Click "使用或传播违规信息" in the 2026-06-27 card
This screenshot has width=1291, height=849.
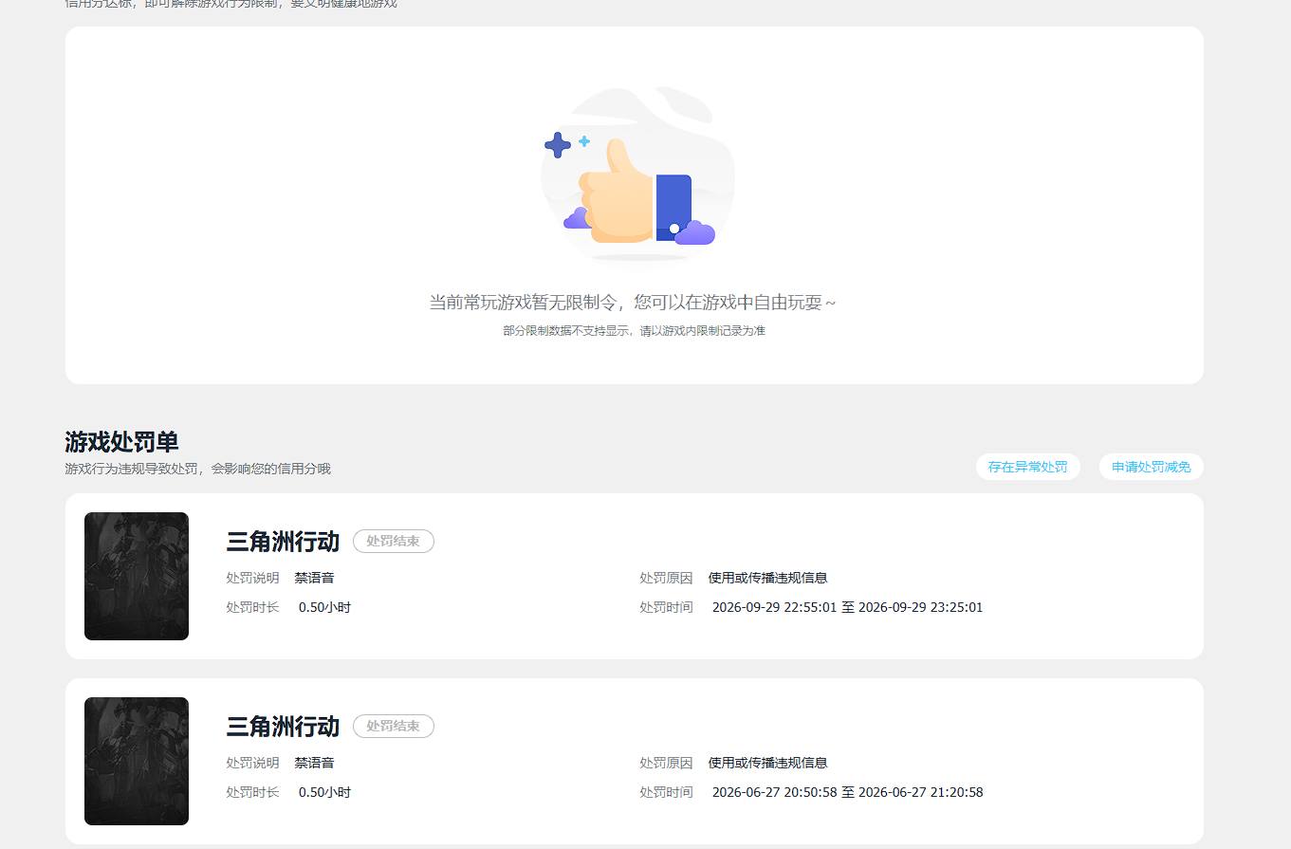point(767,763)
